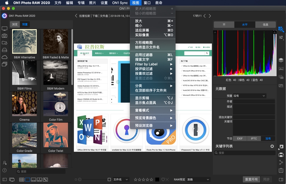Viewport: 286px width, 184px height.
Task: Switch to grid view layout
Action: (22, 180)
